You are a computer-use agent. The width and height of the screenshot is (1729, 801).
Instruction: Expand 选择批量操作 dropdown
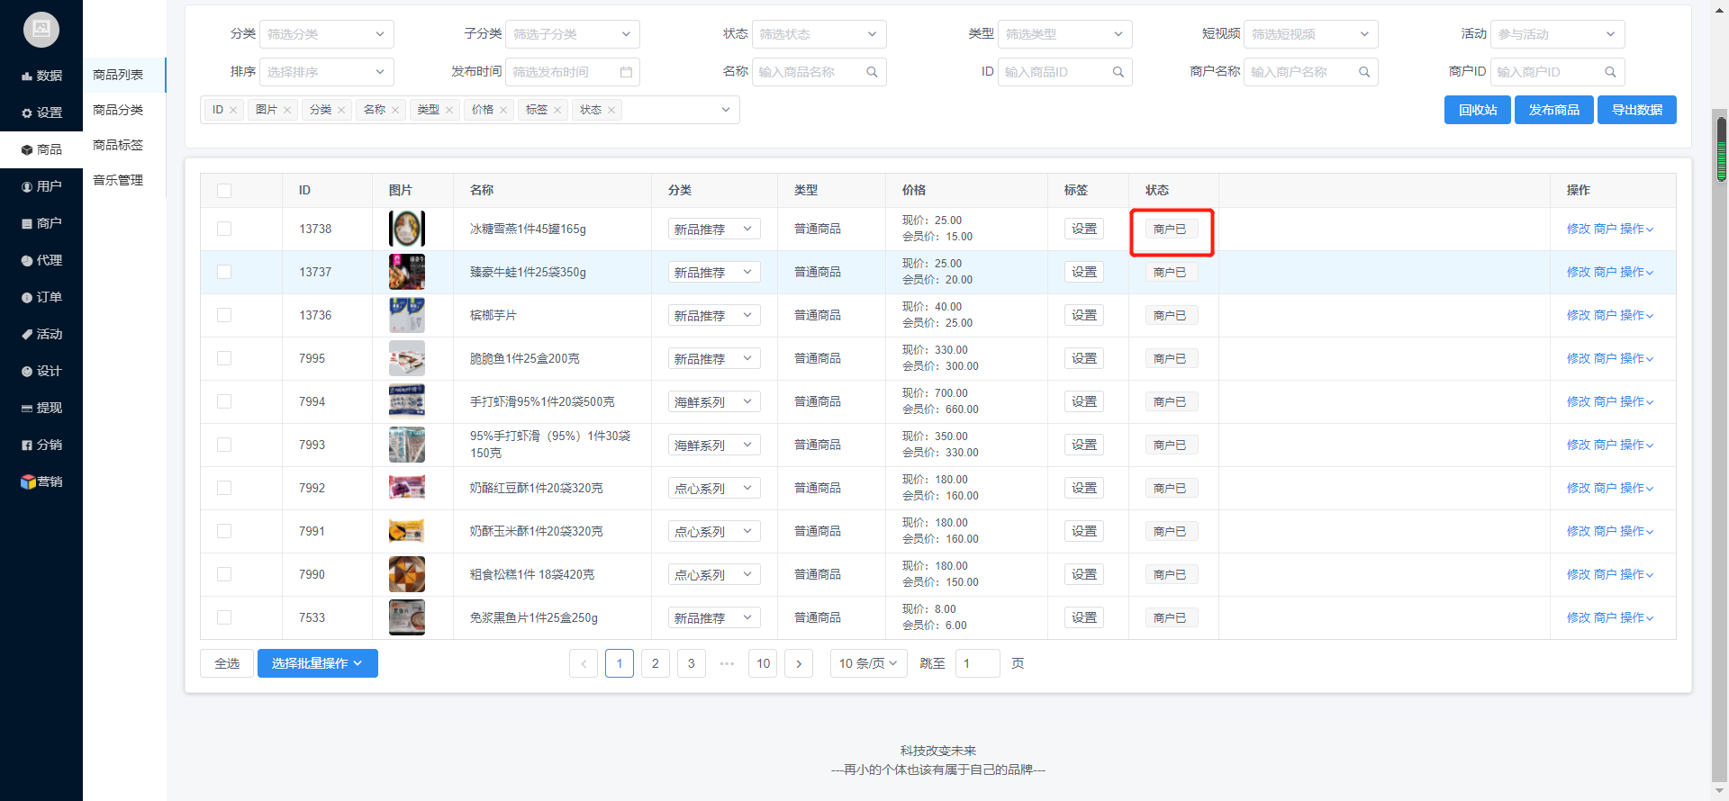click(317, 663)
